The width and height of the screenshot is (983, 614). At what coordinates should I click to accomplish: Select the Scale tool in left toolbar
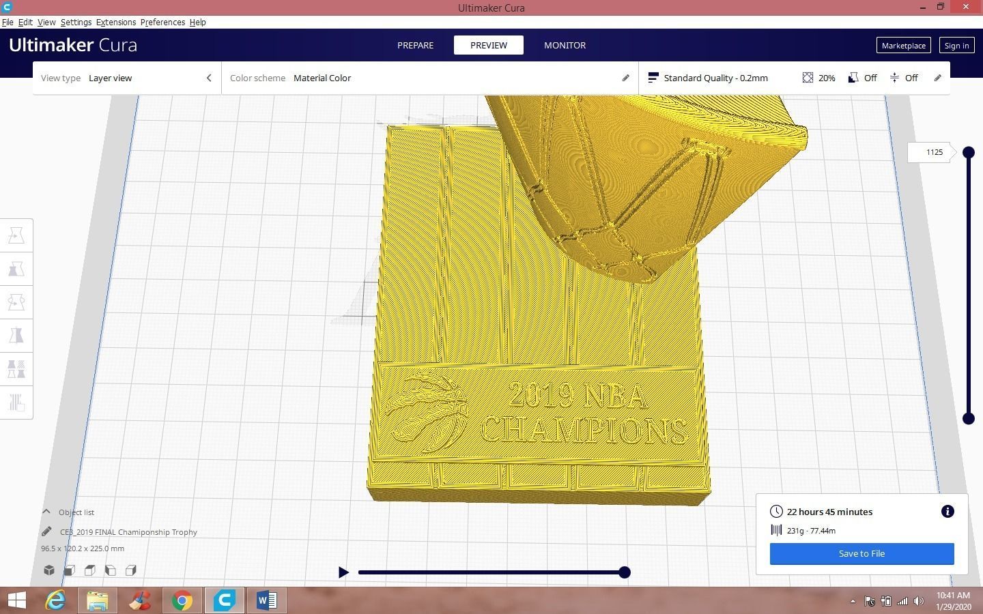click(16, 269)
